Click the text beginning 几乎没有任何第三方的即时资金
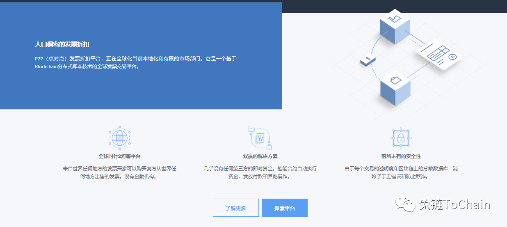The image size is (507, 227). 260,172
